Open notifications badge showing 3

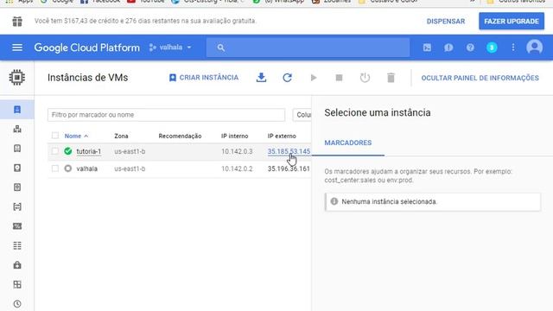tap(492, 48)
